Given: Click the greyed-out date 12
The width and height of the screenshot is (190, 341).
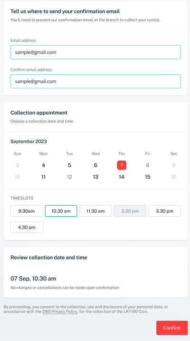Looking at the screenshot, I should [x=69, y=177].
